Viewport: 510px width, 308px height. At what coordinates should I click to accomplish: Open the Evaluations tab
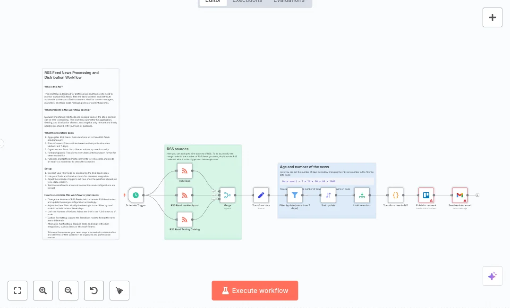(289, 1)
